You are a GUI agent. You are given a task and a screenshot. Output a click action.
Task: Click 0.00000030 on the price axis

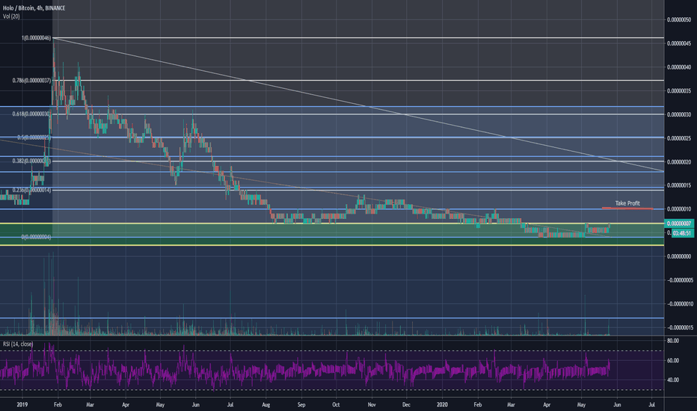coord(679,114)
